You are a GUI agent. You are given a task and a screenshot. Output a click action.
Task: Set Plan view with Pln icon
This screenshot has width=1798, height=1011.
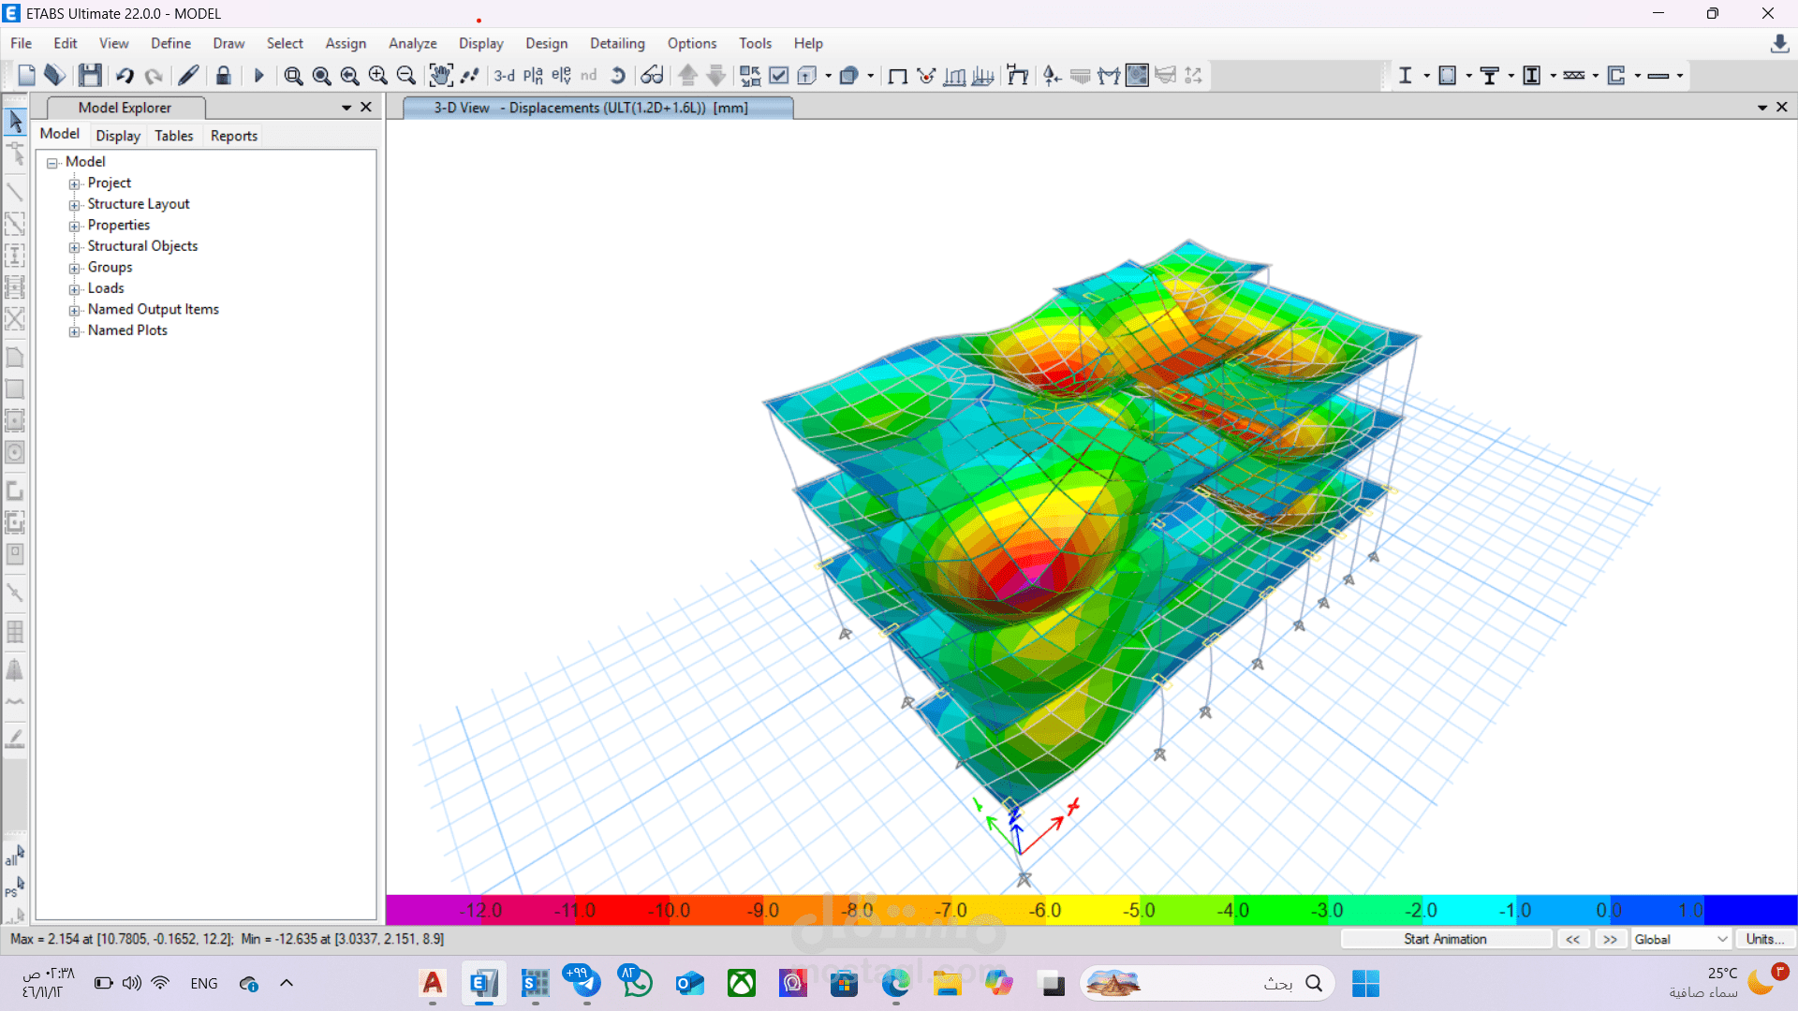[x=533, y=76]
